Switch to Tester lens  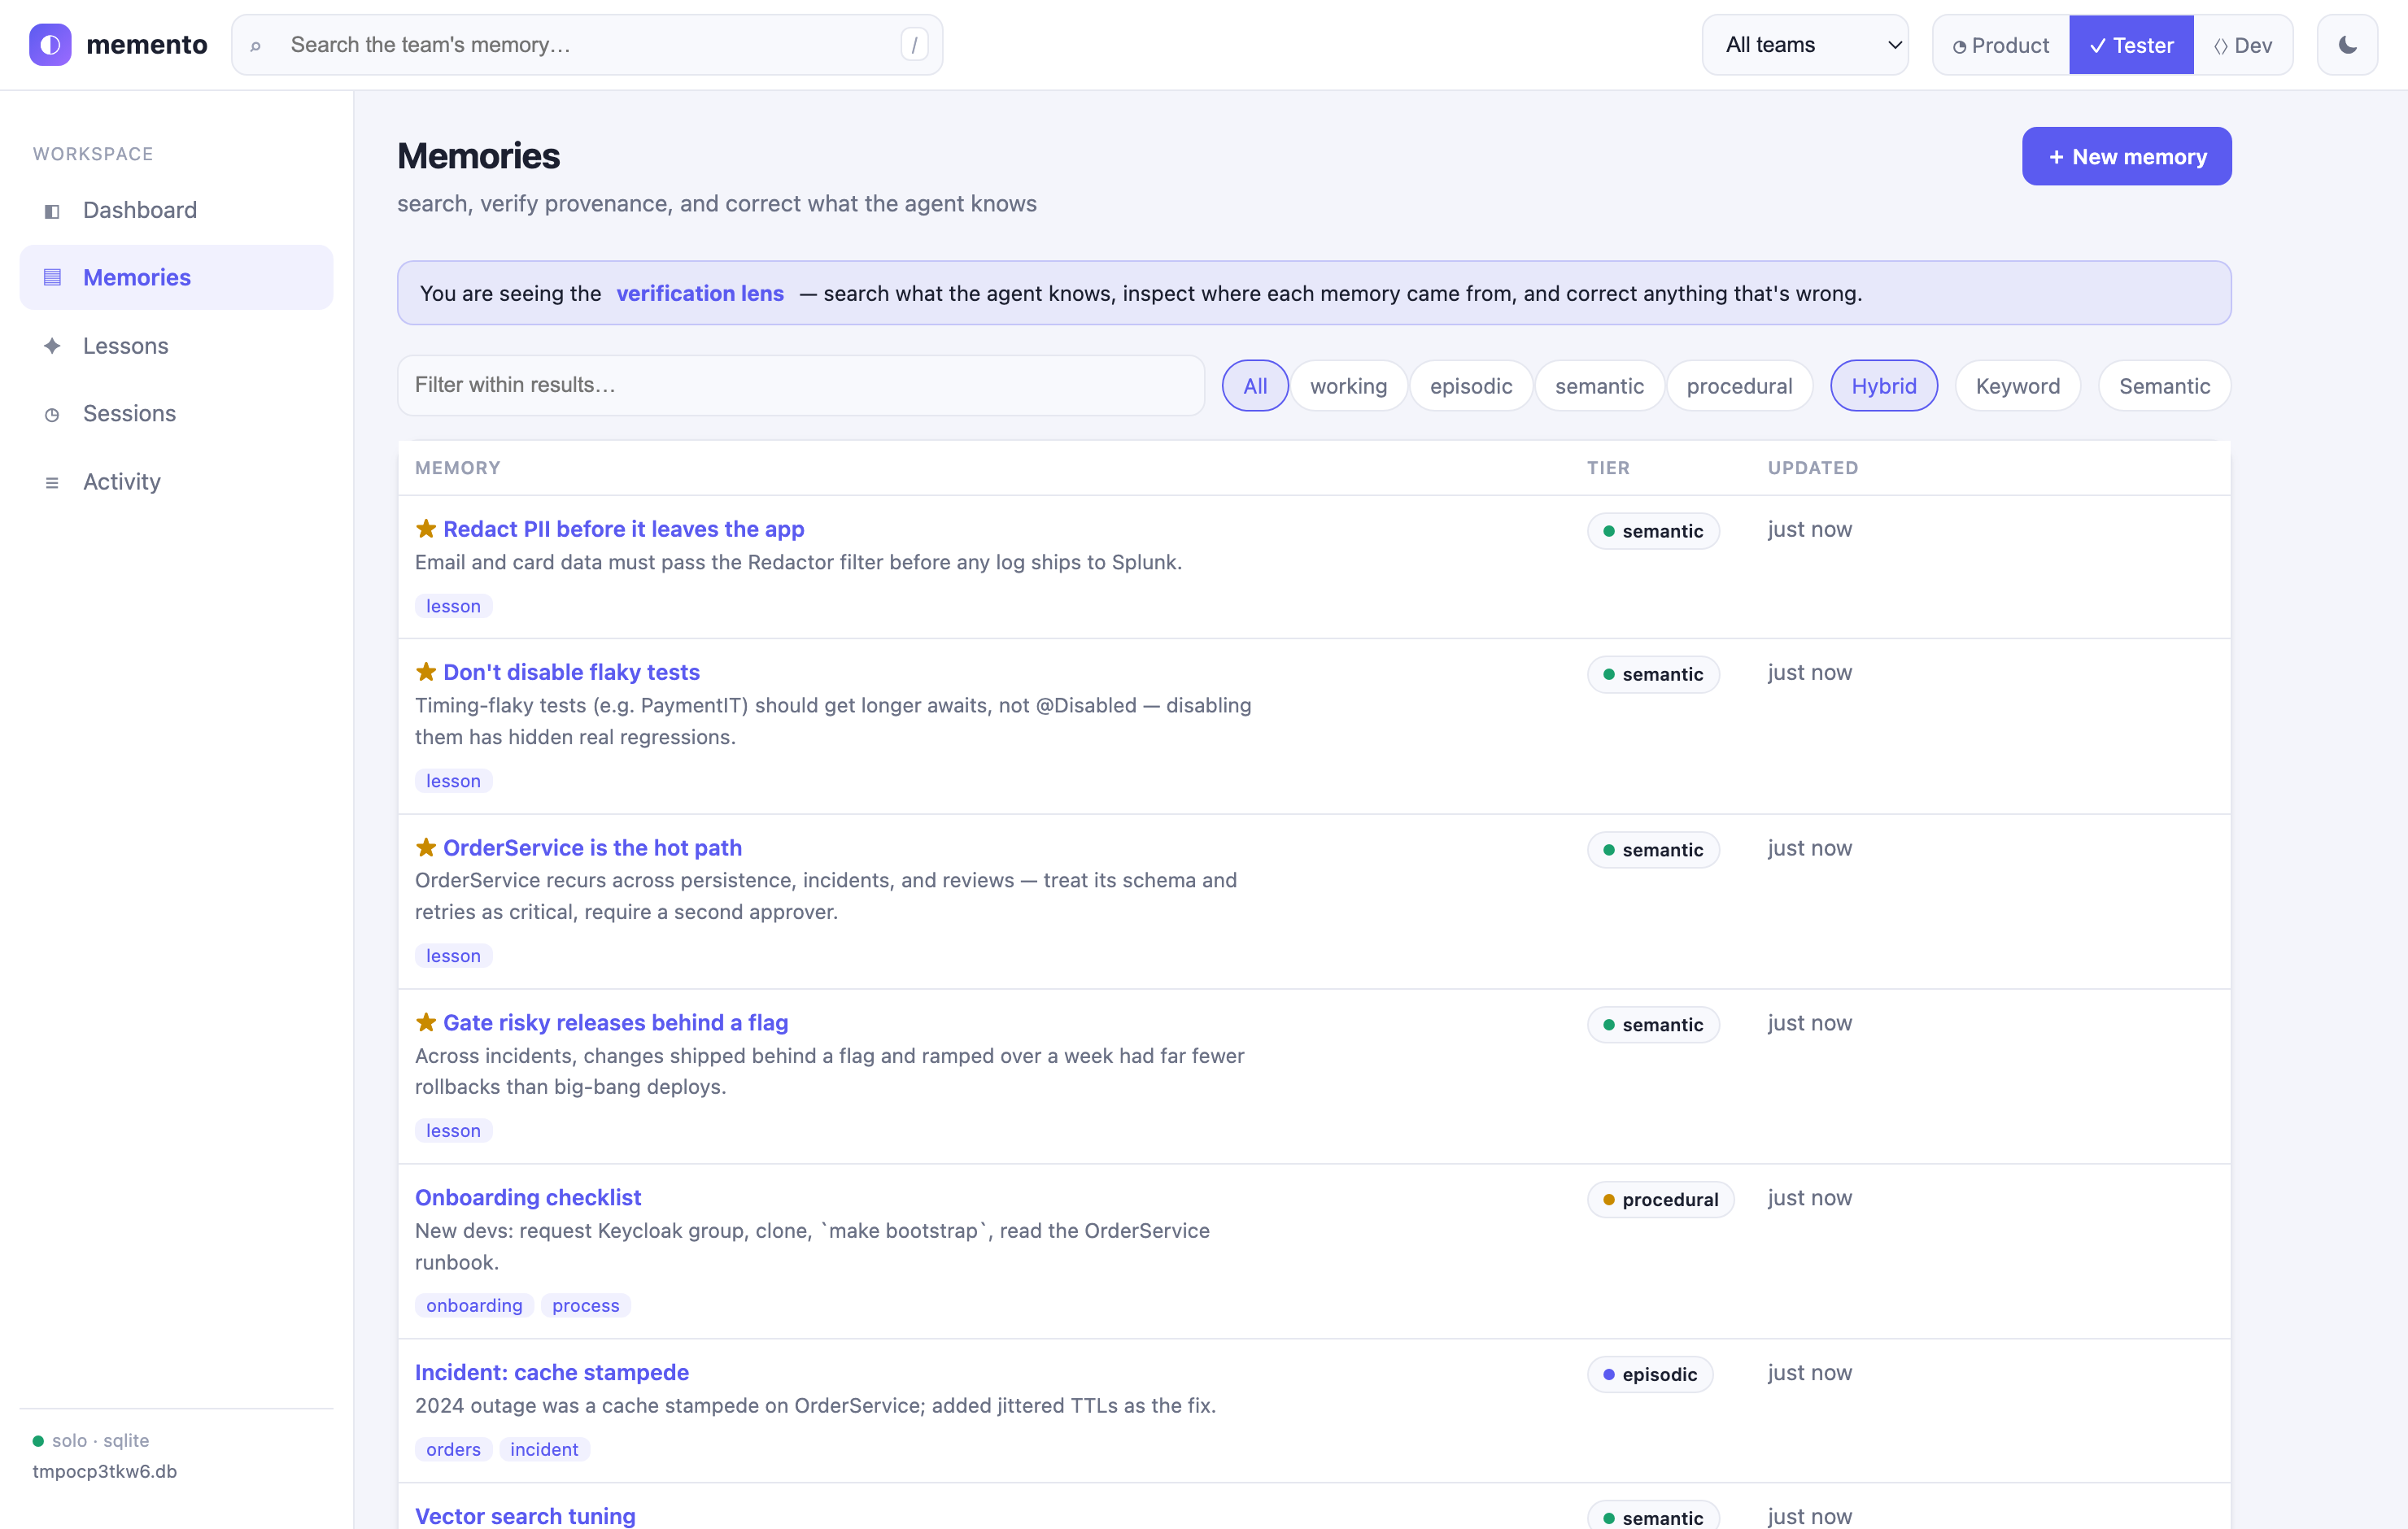tap(2131, 45)
